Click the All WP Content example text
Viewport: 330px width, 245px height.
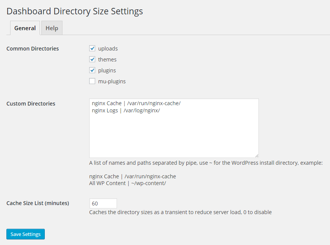click(128, 183)
